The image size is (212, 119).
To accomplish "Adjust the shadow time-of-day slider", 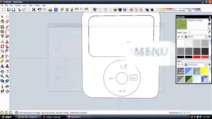I will tap(190, 10).
